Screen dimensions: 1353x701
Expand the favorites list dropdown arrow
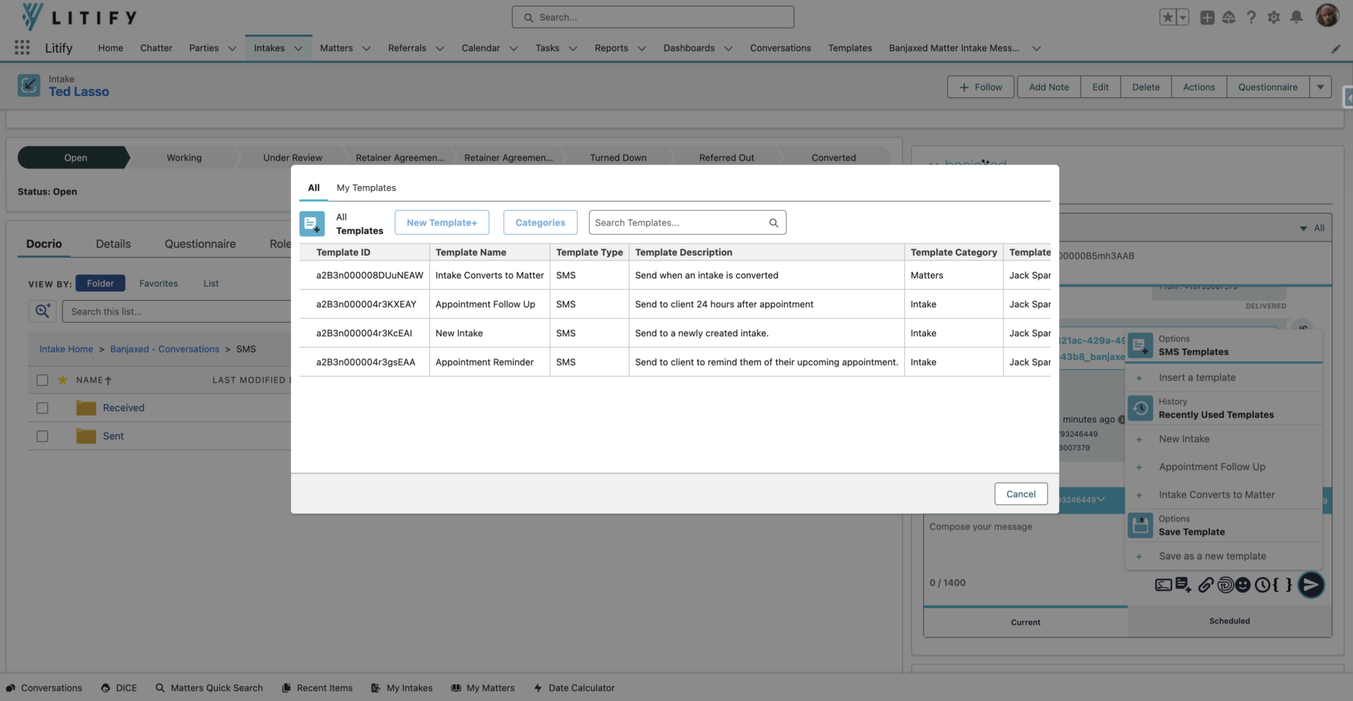point(1182,17)
